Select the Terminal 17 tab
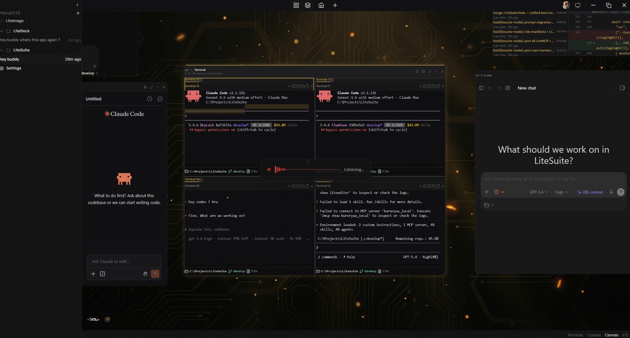The width and height of the screenshot is (630, 338). point(323,80)
